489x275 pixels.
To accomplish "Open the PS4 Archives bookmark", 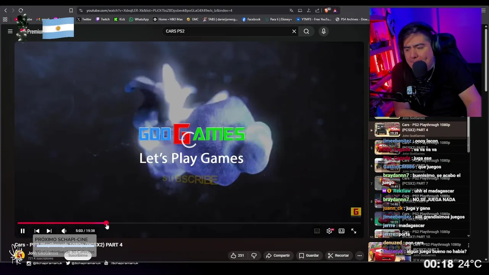I will pos(352,19).
